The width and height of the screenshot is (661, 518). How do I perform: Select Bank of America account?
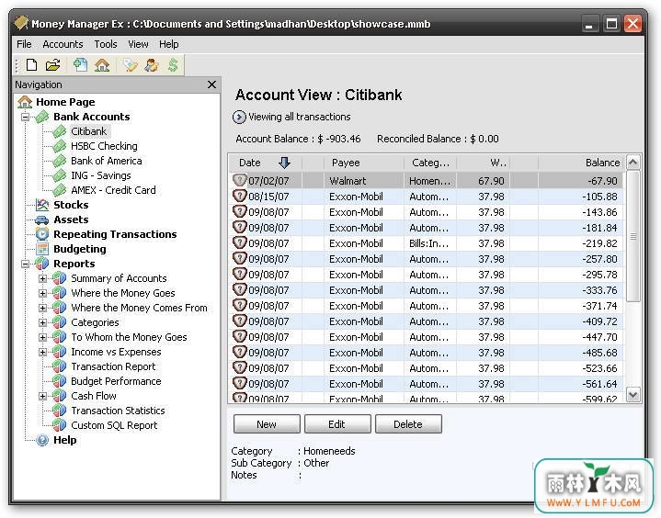[107, 161]
